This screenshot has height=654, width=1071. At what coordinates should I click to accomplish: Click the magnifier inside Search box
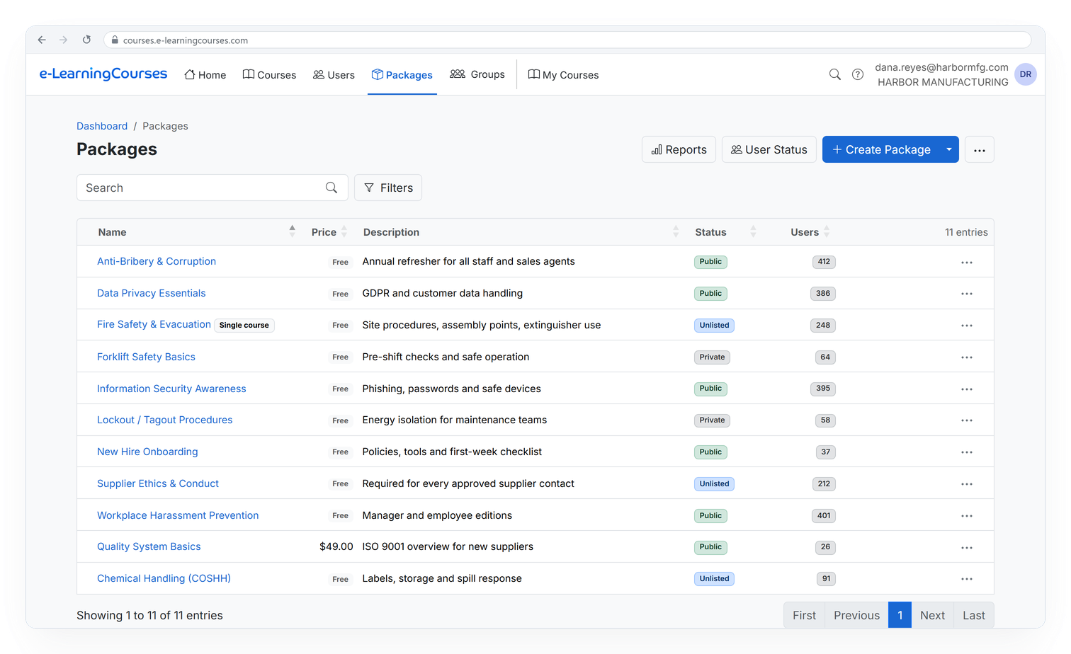[331, 188]
